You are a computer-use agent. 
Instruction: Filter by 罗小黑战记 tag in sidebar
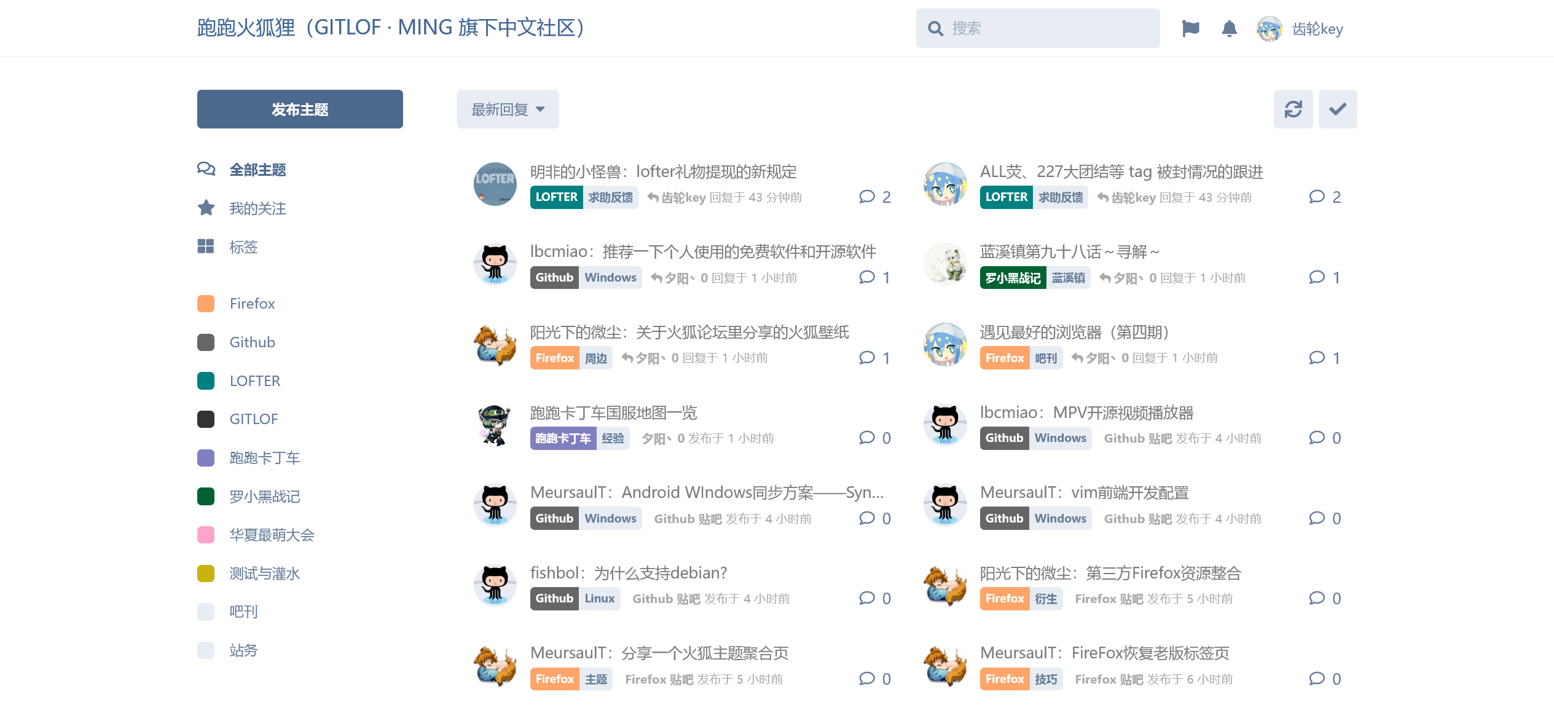[248, 497]
